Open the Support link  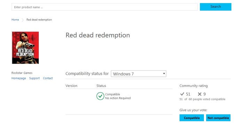[34, 78]
